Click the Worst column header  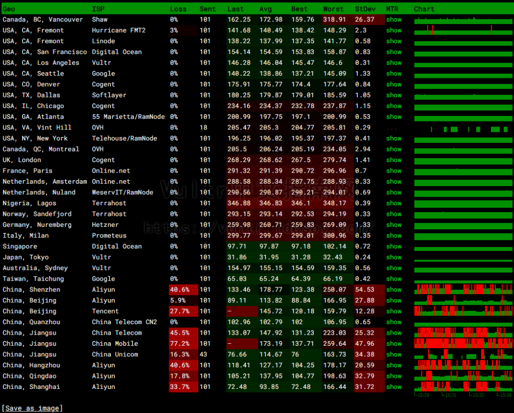(x=333, y=9)
